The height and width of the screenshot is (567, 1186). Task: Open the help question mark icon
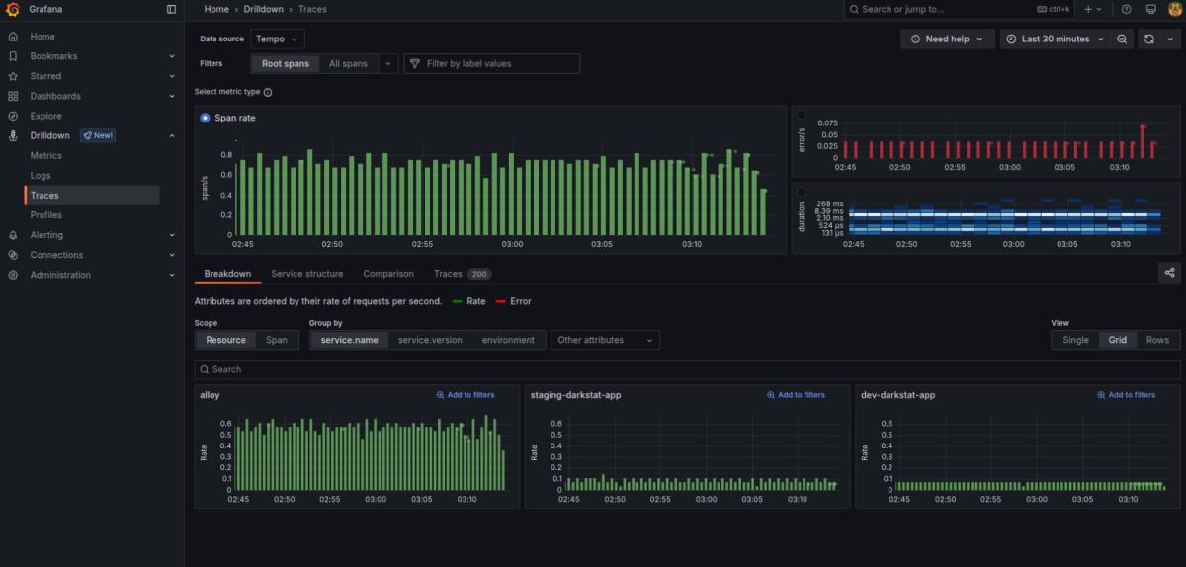pyautogui.click(x=1126, y=9)
